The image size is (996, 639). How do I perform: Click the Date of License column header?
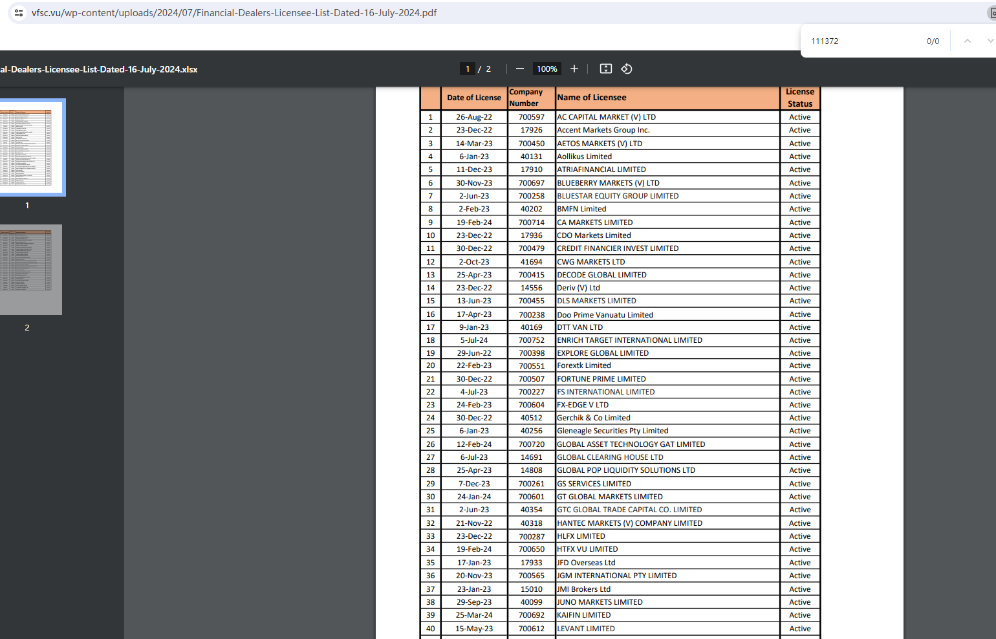click(473, 98)
